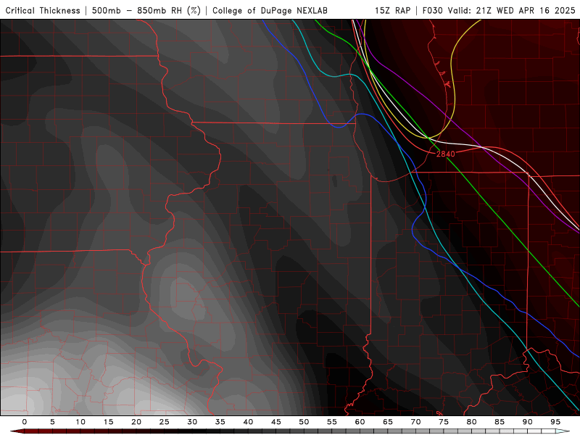The image size is (580, 435).
Task: Click the "15" value on the color scale
Action: pyautogui.click(x=108, y=422)
